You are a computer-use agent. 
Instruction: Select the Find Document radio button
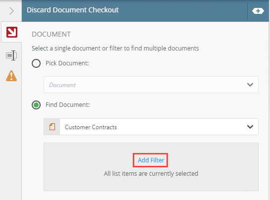pos(36,105)
